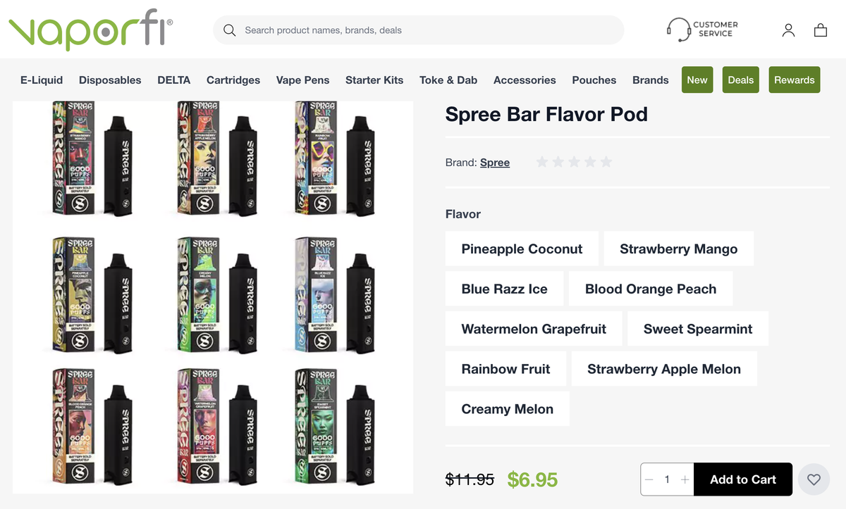Open the green Deals button

pos(741,80)
